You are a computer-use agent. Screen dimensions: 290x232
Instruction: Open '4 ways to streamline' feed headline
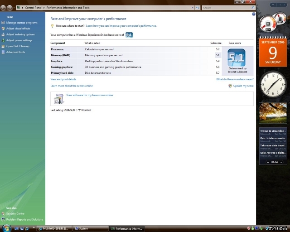[x=273, y=131]
